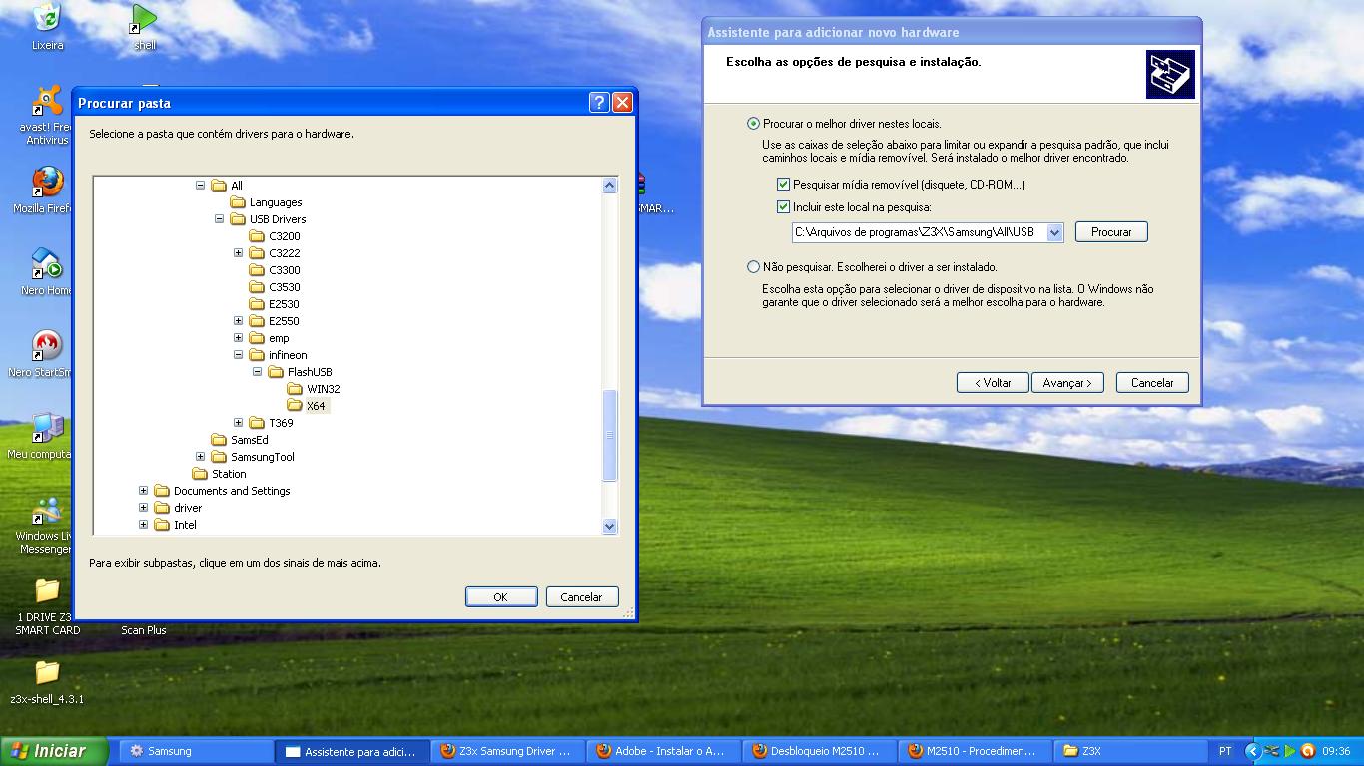The width and height of the screenshot is (1364, 766).
Task: Switch to Assistente para adici... taskbar item
Action: point(353,751)
